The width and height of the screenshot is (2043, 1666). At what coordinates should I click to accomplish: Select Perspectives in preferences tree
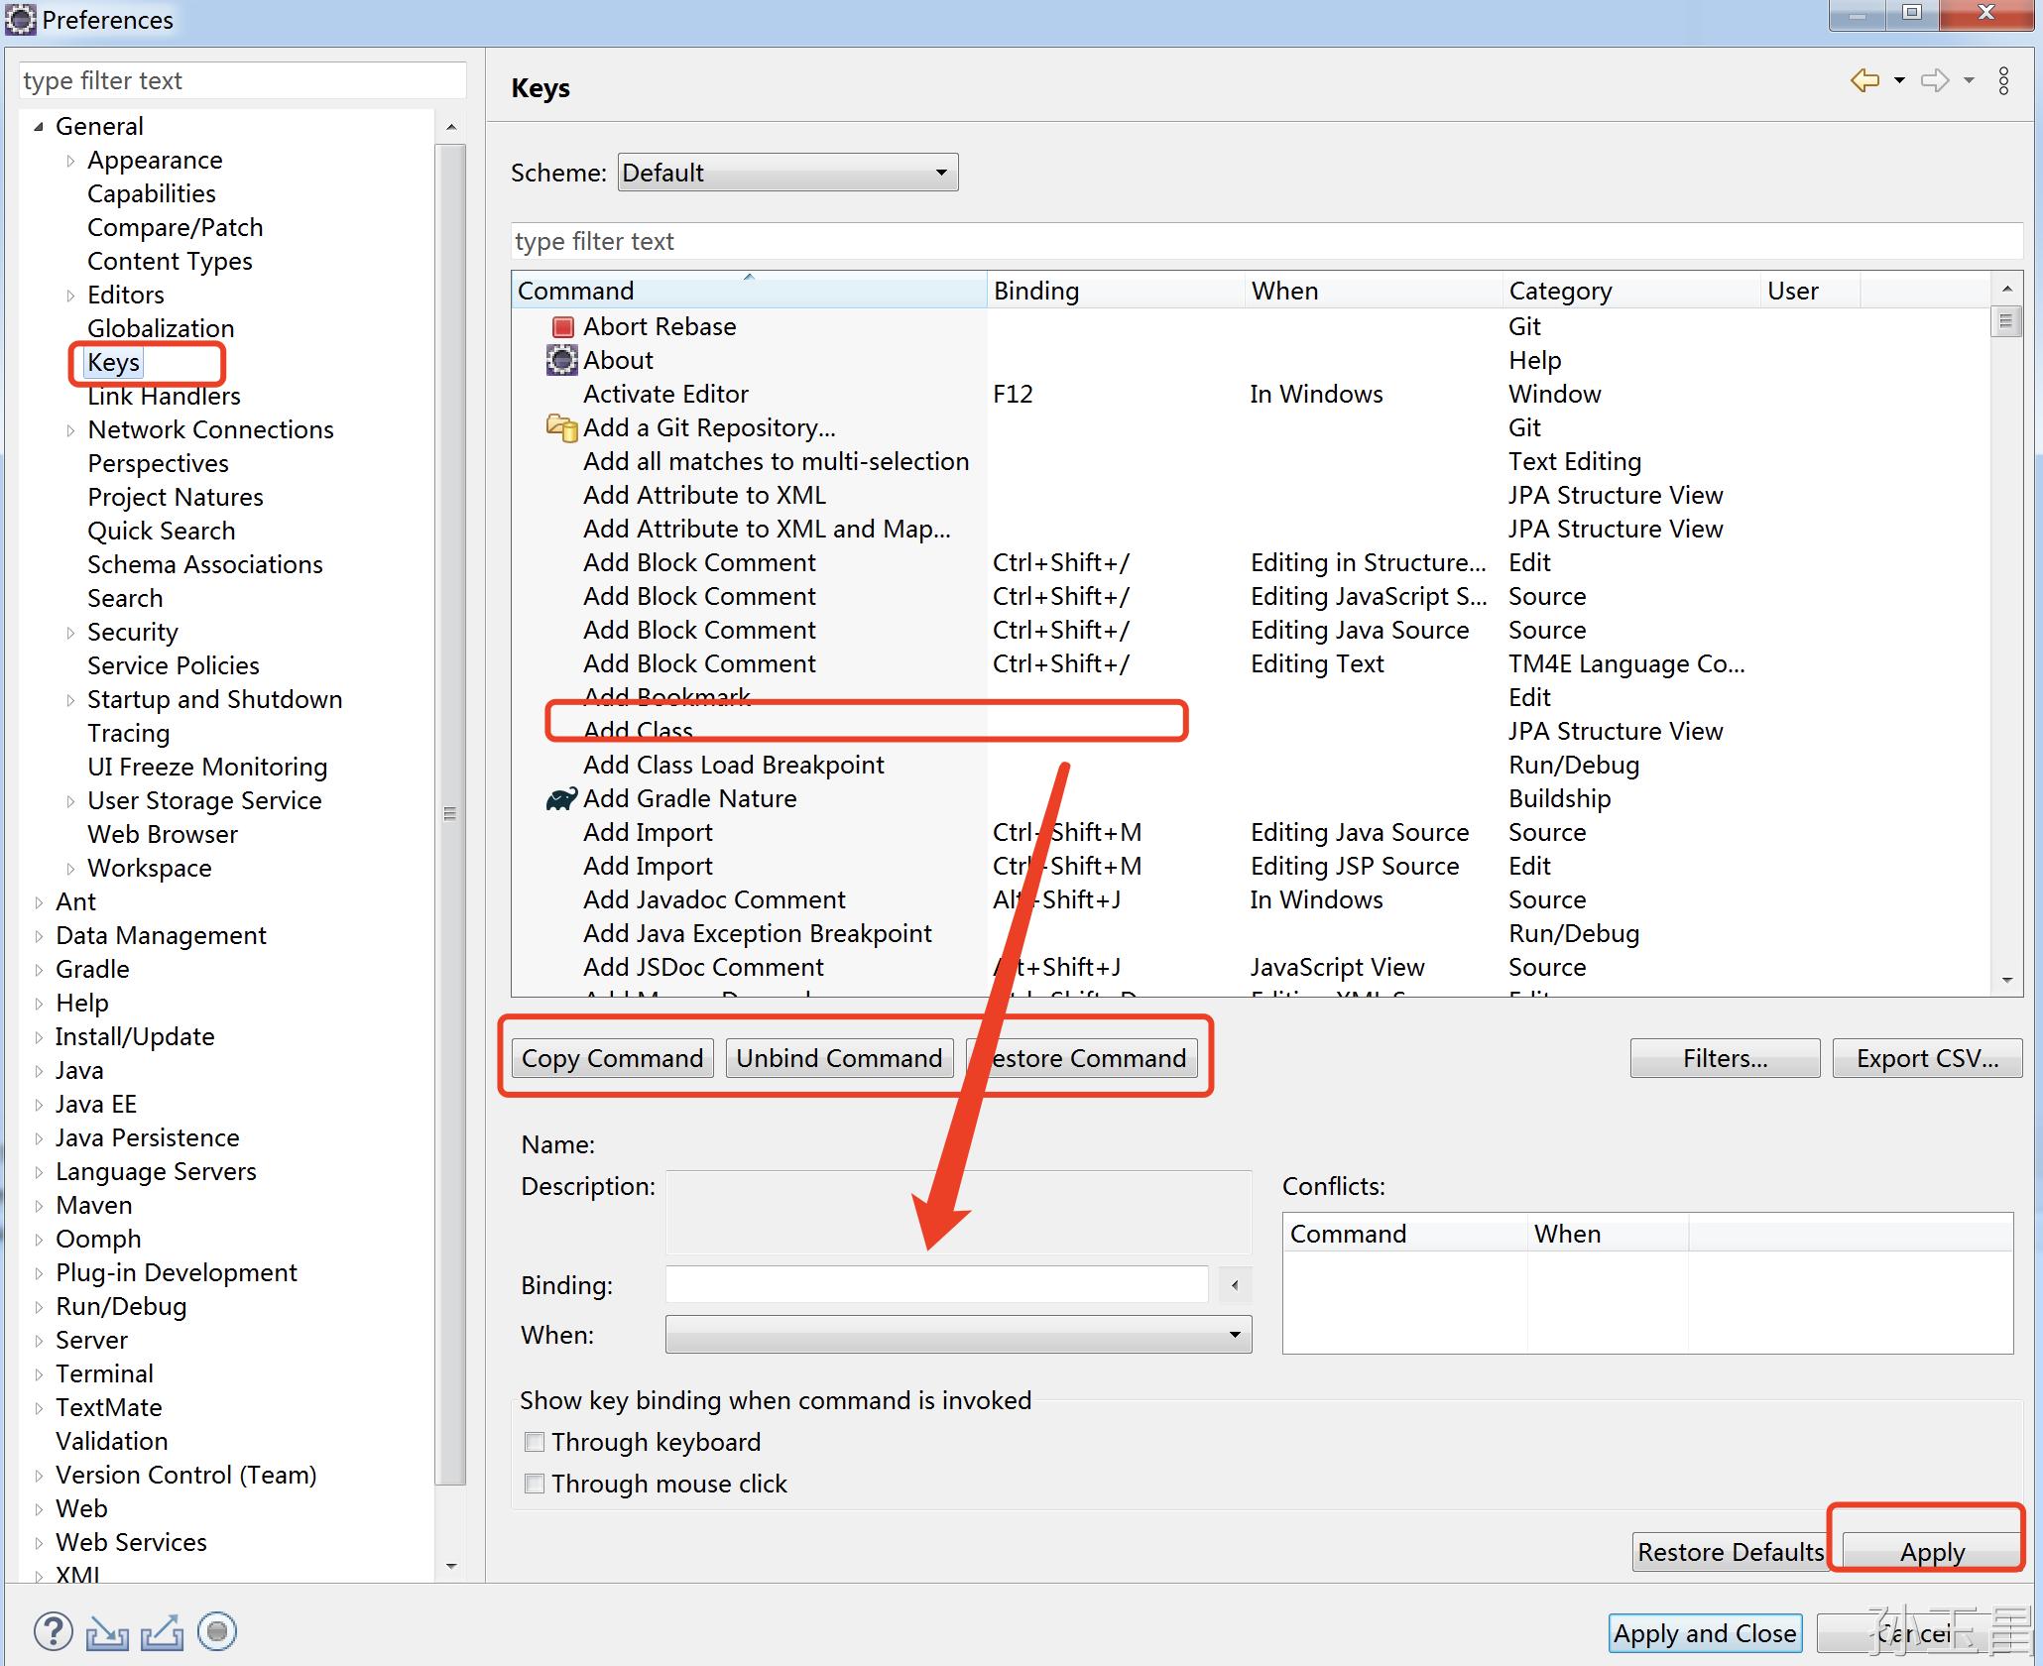click(x=158, y=463)
